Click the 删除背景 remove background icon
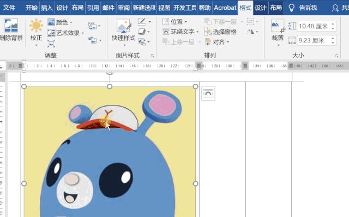Screen dimensions: 349x217 pyautogui.click(x=11, y=26)
